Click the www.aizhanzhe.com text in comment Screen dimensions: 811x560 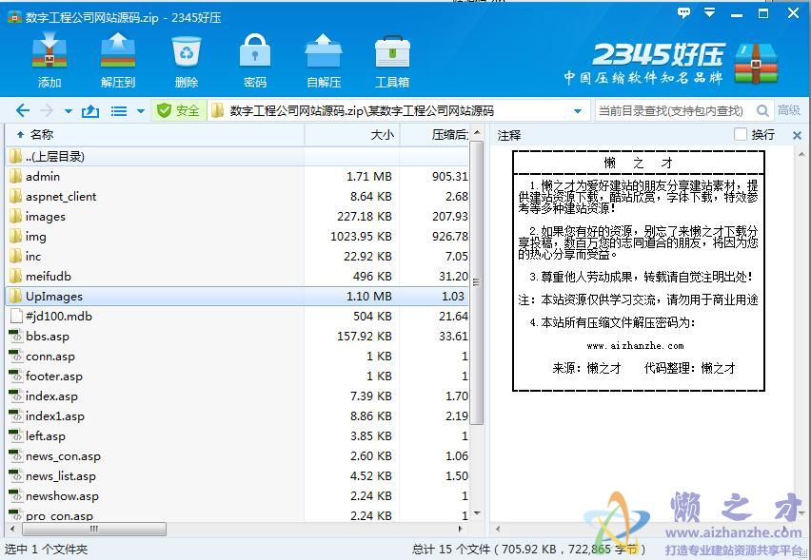[635, 346]
